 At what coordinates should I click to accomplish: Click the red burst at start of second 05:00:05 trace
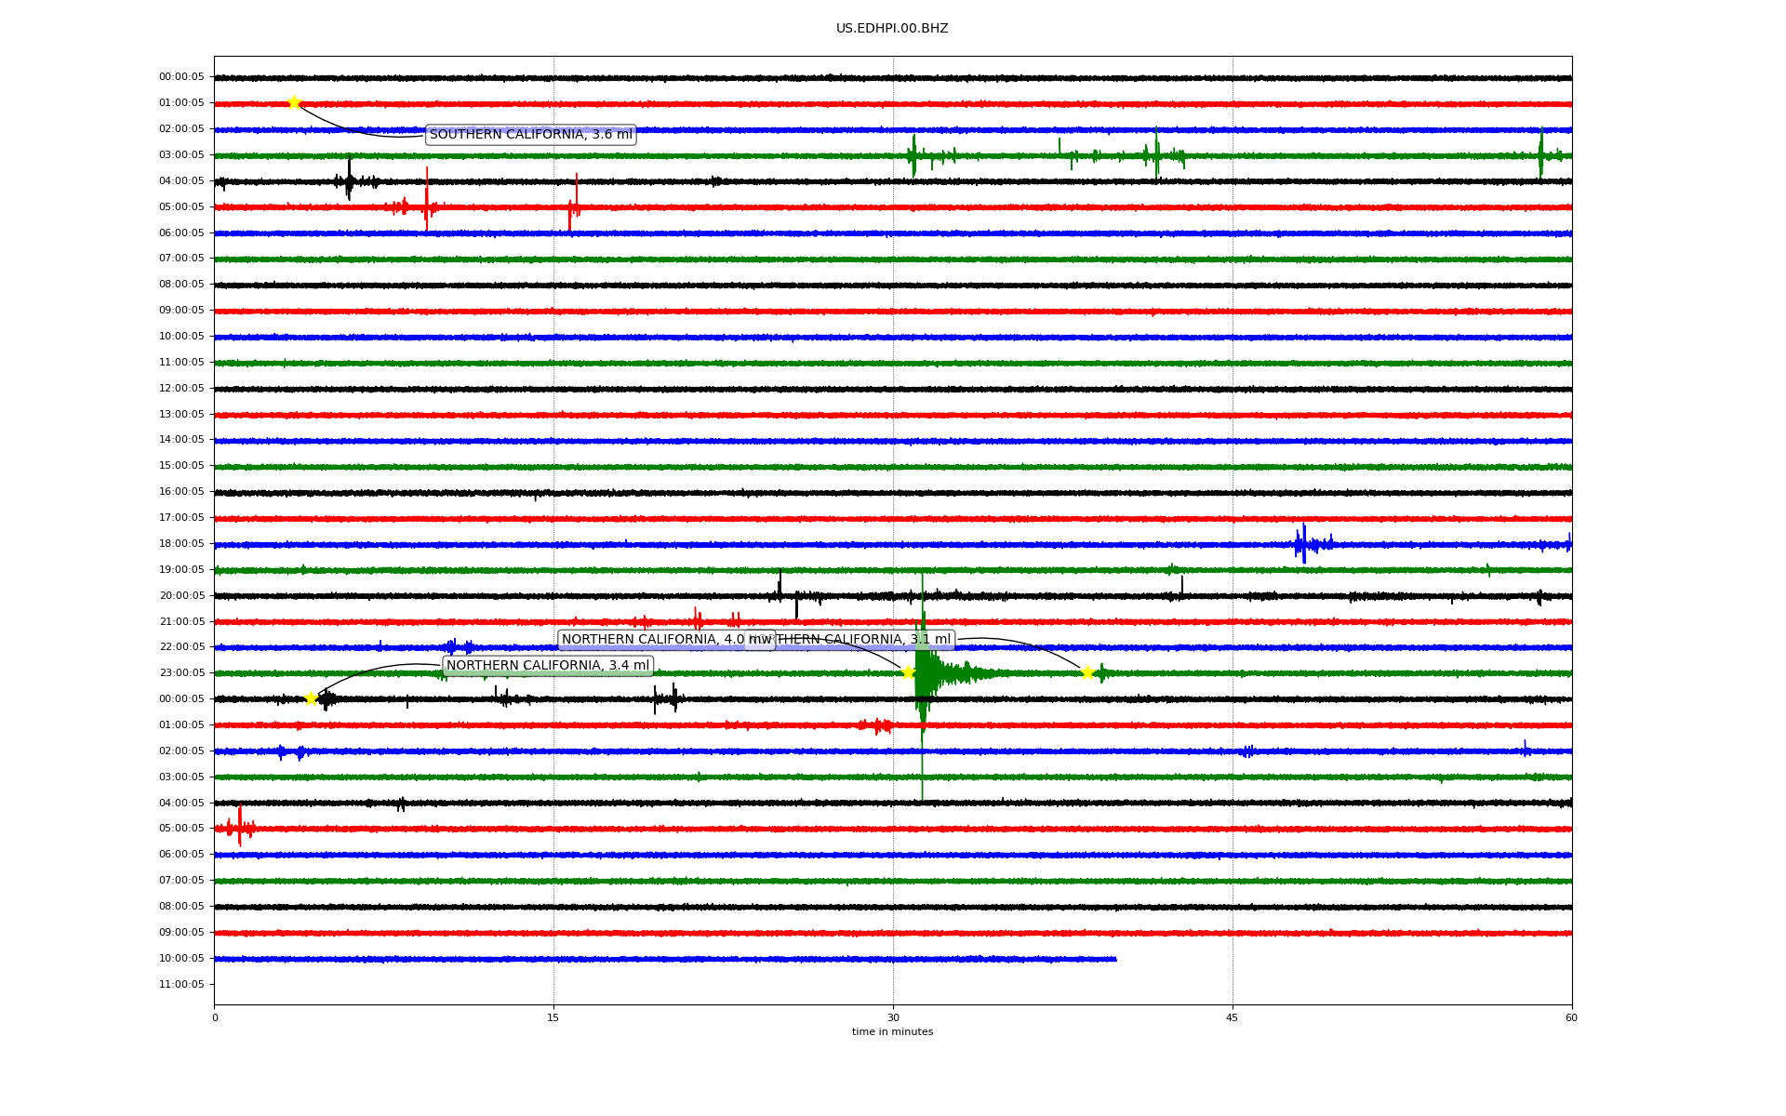tap(239, 827)
